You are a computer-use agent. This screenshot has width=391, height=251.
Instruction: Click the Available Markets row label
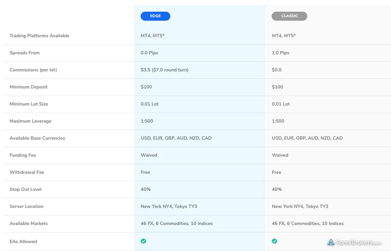[x=29, y=224]
